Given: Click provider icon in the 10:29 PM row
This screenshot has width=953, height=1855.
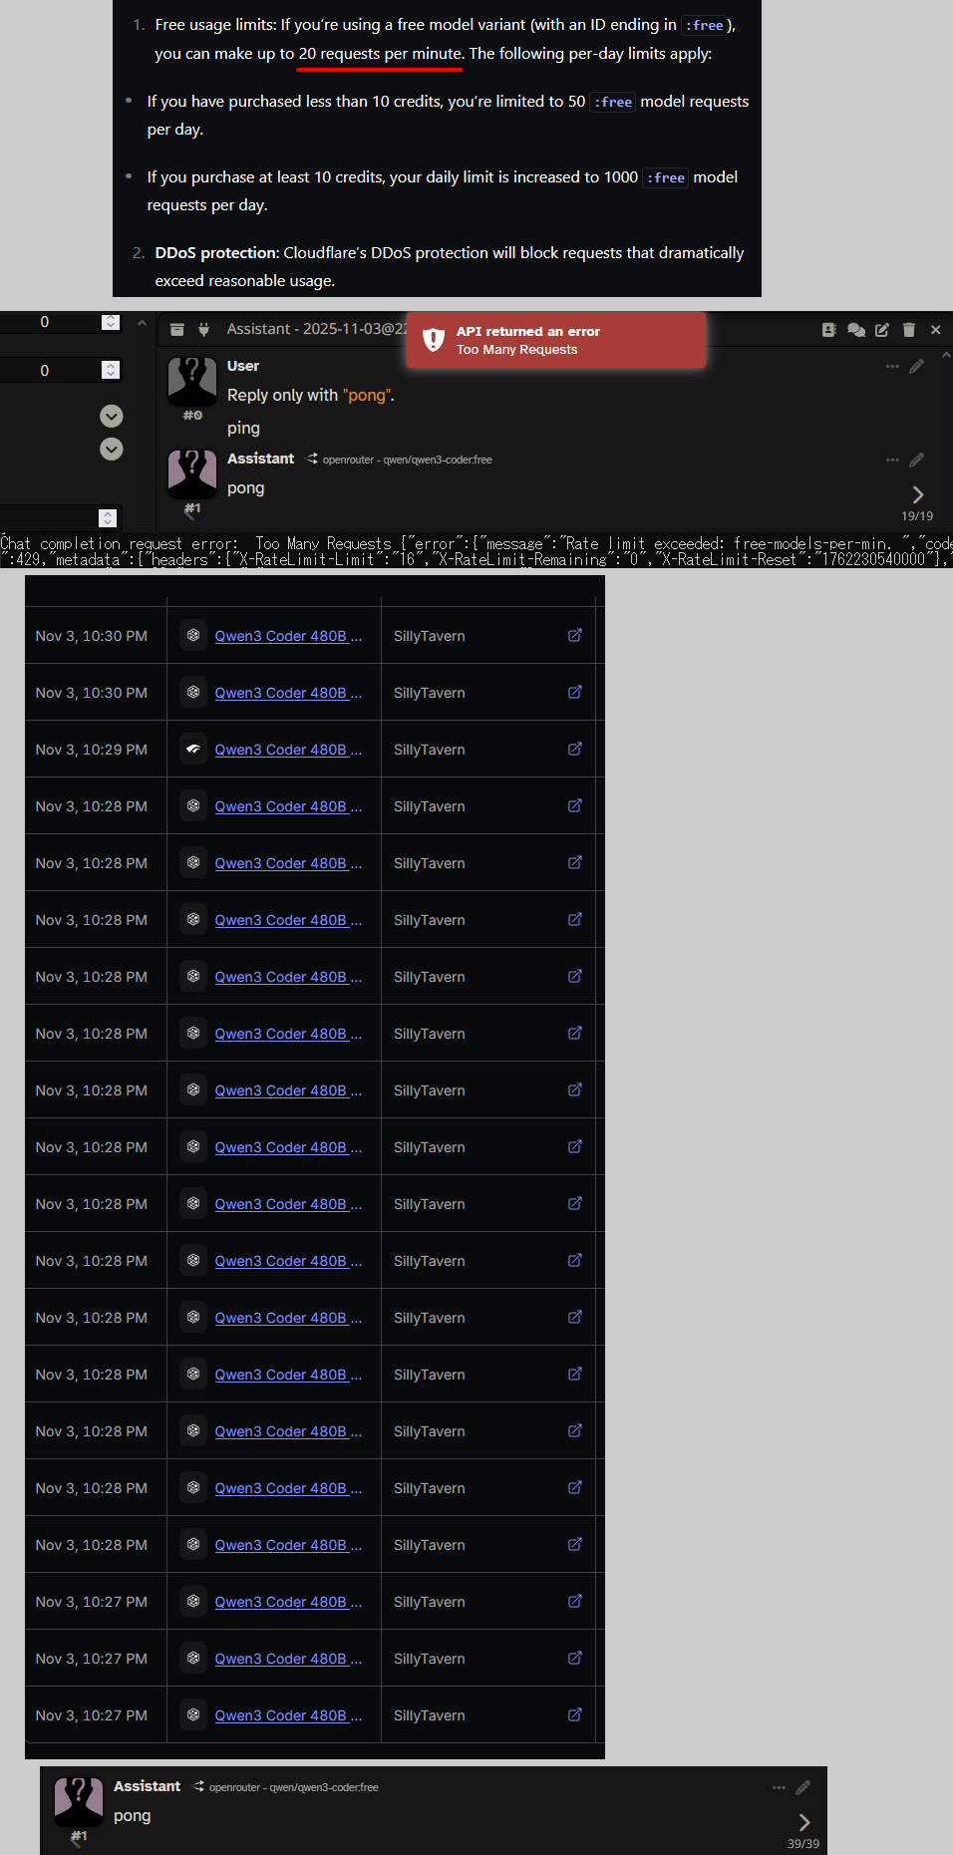Looking at the screenshot, I should tap(193, 749).
